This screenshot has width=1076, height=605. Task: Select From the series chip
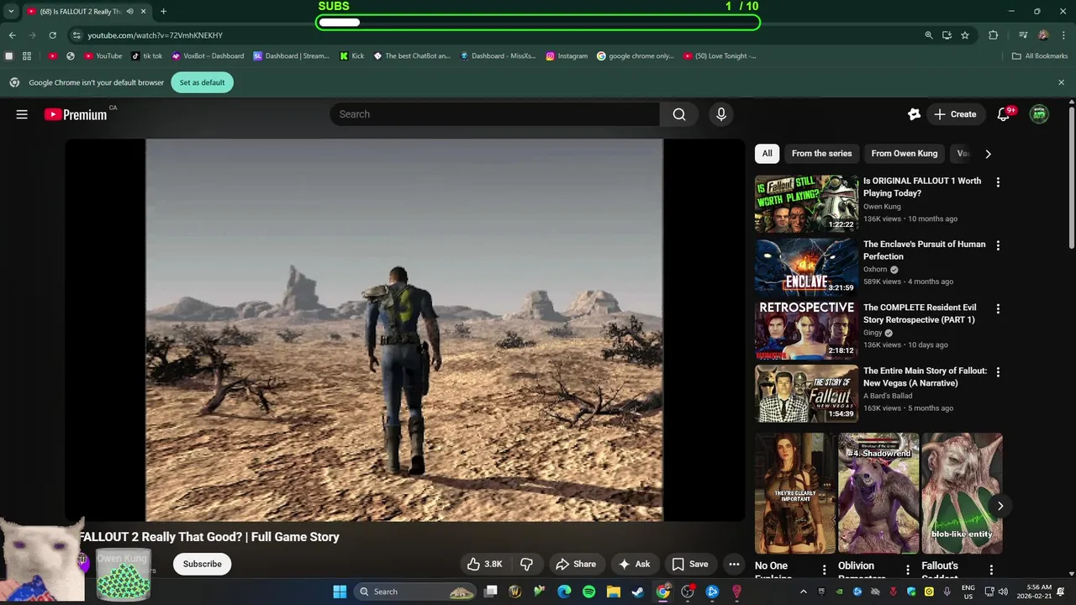[821, 154]
